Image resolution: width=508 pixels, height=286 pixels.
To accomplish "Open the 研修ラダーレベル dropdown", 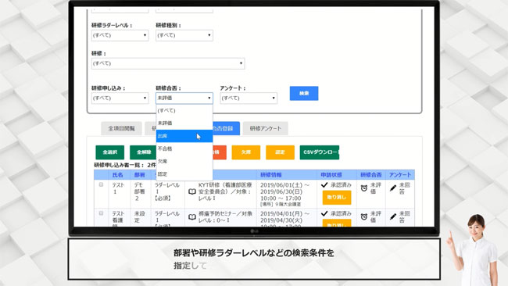I will pyautogui.click(x=120, y=35).
